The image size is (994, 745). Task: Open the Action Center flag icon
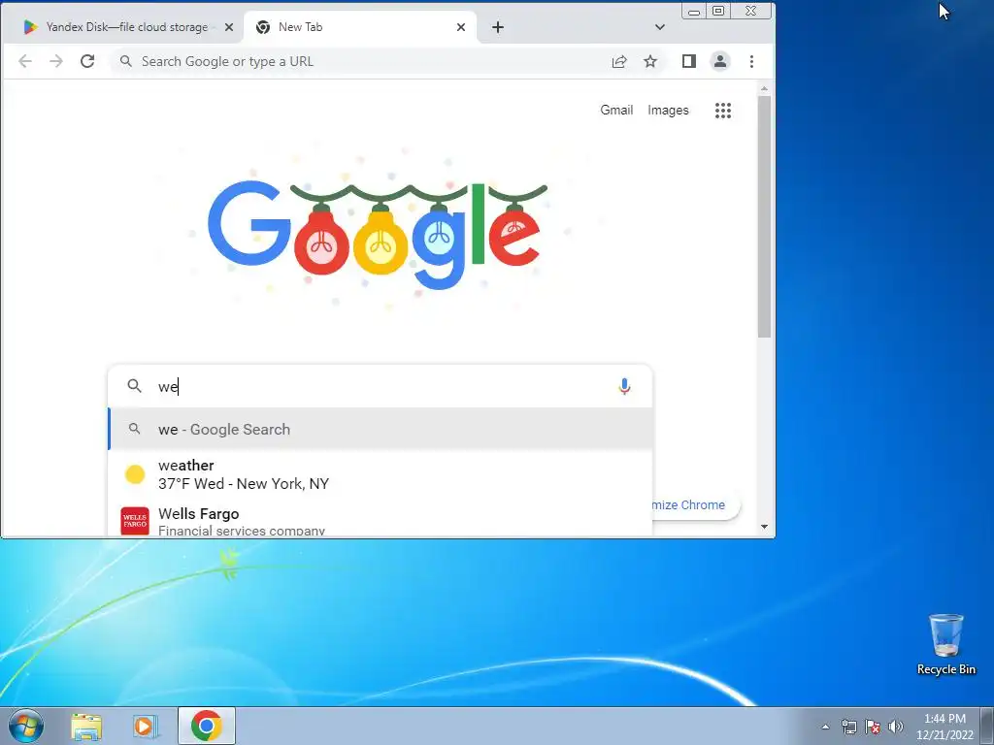click(x=873, y=727)
